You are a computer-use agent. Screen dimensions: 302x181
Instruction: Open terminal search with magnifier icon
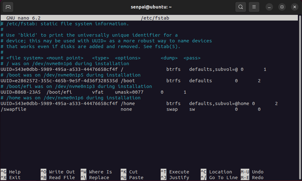click(x=240, y=7)
